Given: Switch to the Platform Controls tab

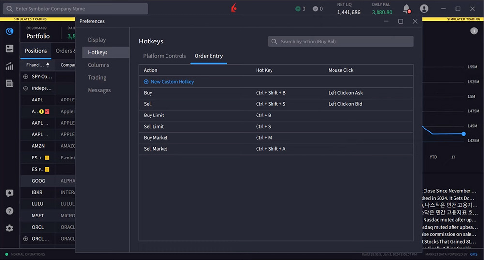Looking at the screenshot, I should (165, 56).
